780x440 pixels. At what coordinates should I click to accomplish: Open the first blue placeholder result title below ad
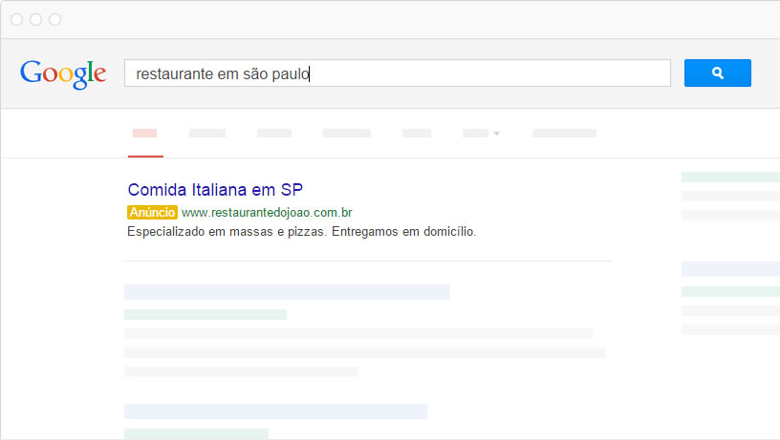pyautogui.click(x=287, y=292)
